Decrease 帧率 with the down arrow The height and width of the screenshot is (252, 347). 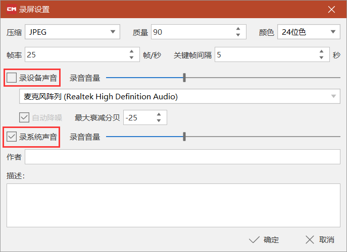[x=131, y=57]
